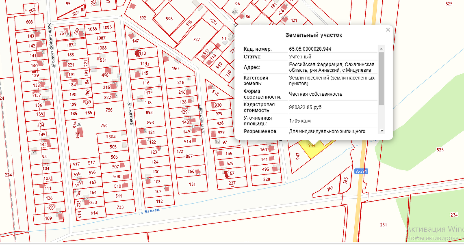Screen dimensions: 464x245
Task: Click the popup scrollbar up arrow
Action: coord(382,49)
